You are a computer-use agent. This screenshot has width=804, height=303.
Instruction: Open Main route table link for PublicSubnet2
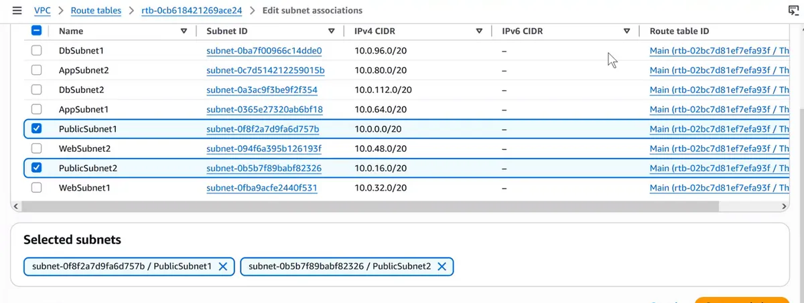(720, 168)
